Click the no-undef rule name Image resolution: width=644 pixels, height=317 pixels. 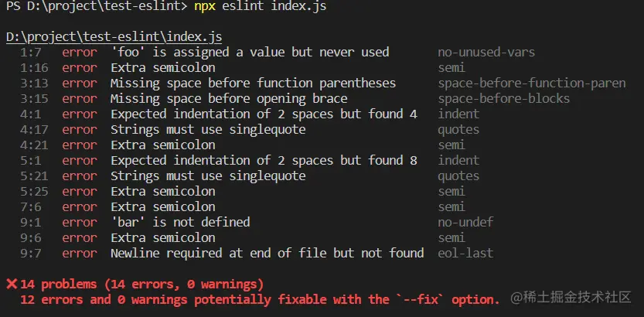(465, 222)
